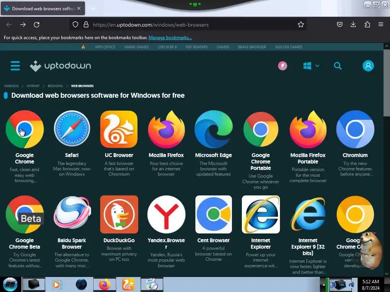Click Firefox in the taskbar

pyautogui.click(x=105, y=284)
